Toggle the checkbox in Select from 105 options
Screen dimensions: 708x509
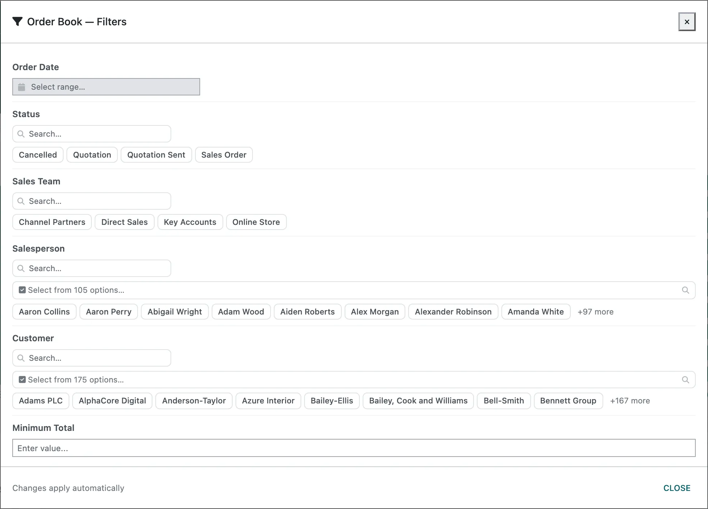(22, 290)
